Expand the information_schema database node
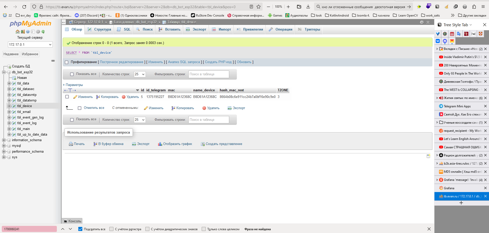 (x=4, y=140)
